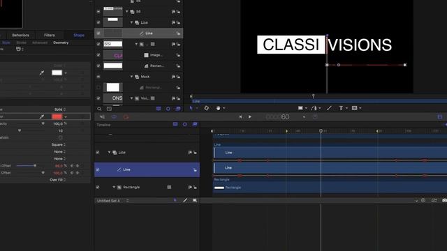This screenshot has height=251, width=447.
Task: Click the red Record animation button
Action: click(x=126, y=117)
